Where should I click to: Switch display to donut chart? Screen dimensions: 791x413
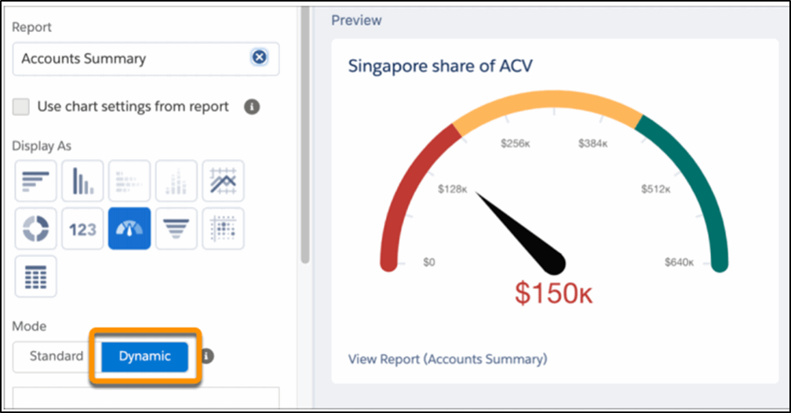coord(35,229)
